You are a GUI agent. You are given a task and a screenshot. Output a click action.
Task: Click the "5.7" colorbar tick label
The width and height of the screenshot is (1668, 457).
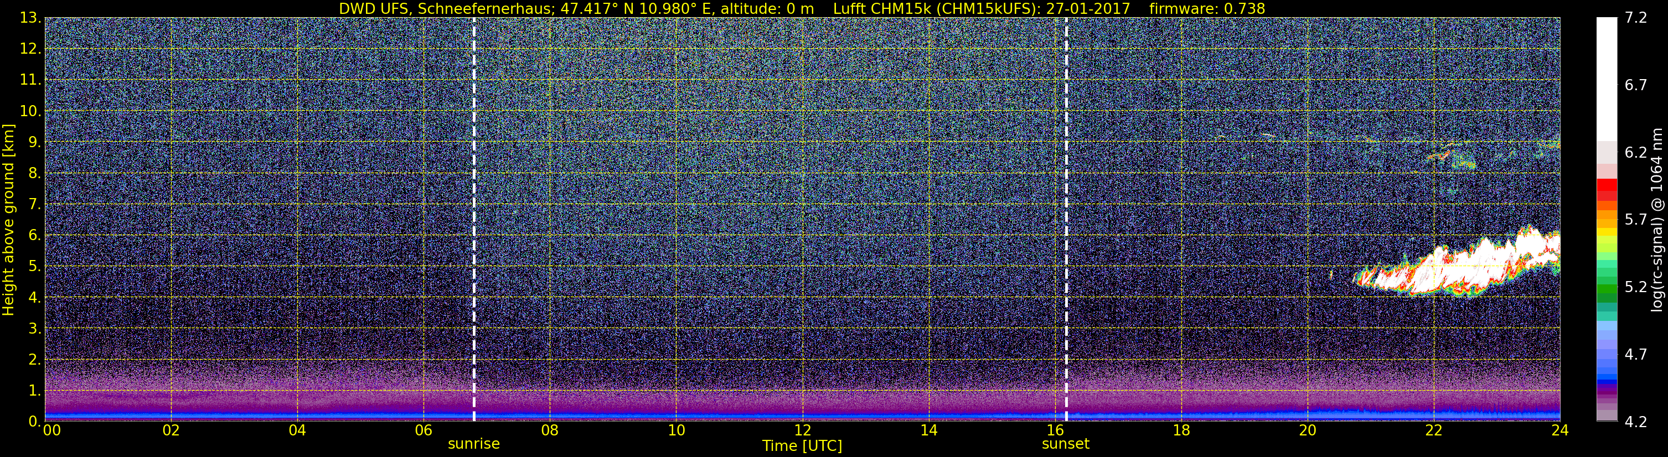pyautogui.click(x=1636, y=220)
